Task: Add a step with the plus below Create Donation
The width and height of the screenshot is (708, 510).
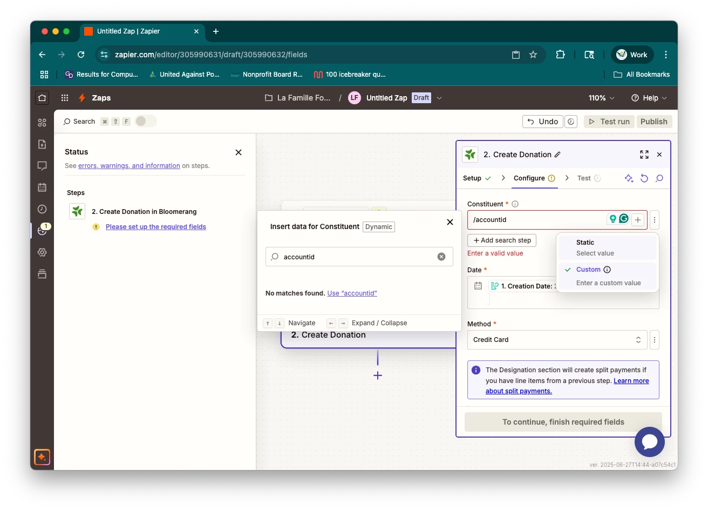Action: (378, 375)
